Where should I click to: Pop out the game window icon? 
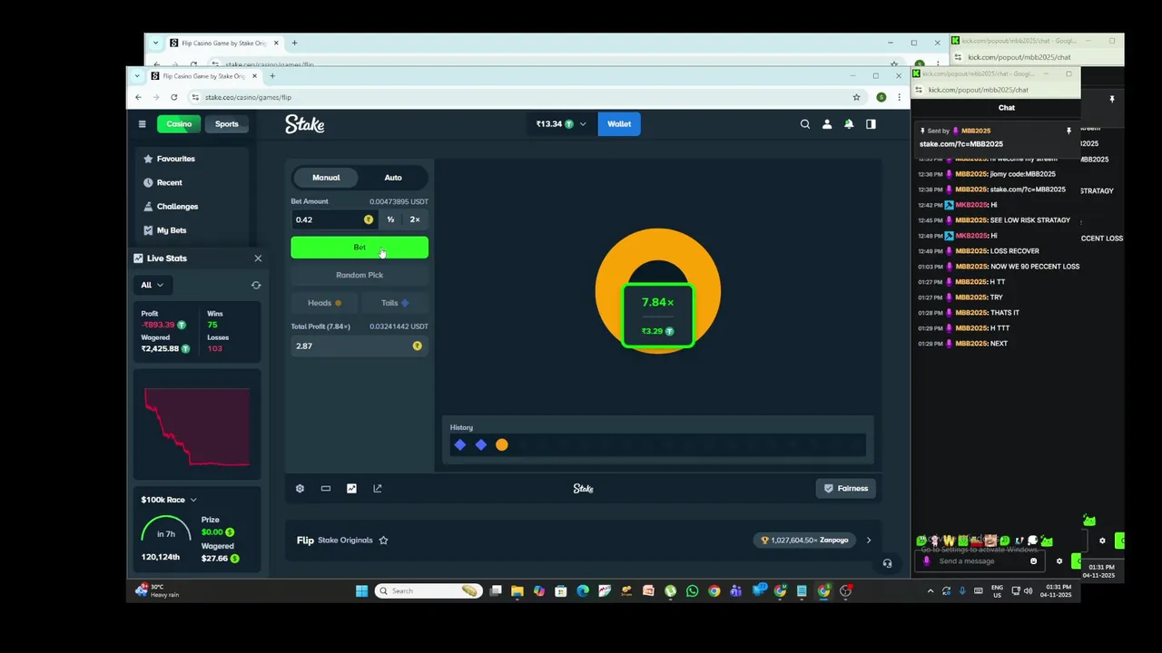(378, 488)
